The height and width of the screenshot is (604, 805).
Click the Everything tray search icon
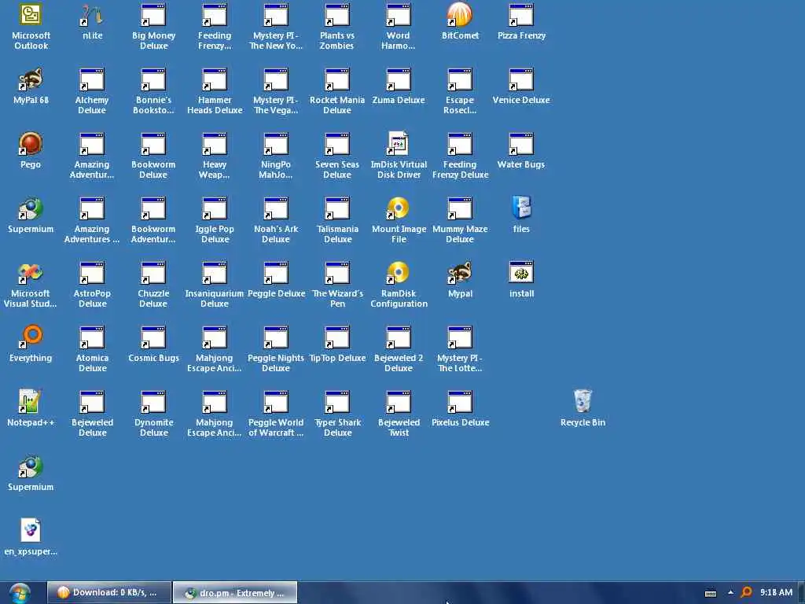click(747, 592)
